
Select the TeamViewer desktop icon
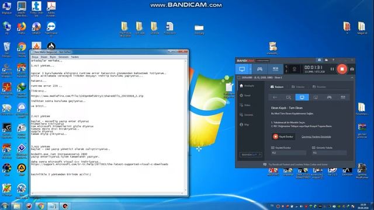click(x=51, y=29)
